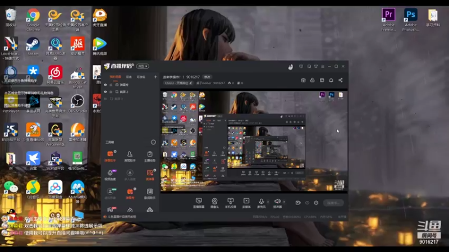Toggle the preview eye icon in the bottom bar
Image resolution: width=449 pixels, height=252 pixels.
(307, 203)
